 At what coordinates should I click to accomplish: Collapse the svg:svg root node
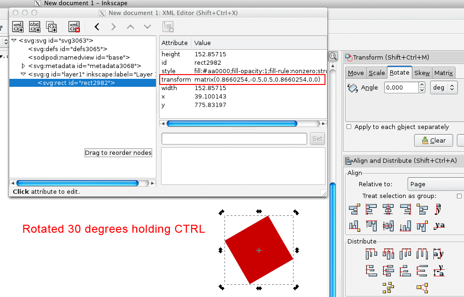14,41
